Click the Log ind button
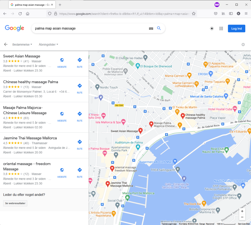Screen dimensions: 251x225 [x=236, y=28]
